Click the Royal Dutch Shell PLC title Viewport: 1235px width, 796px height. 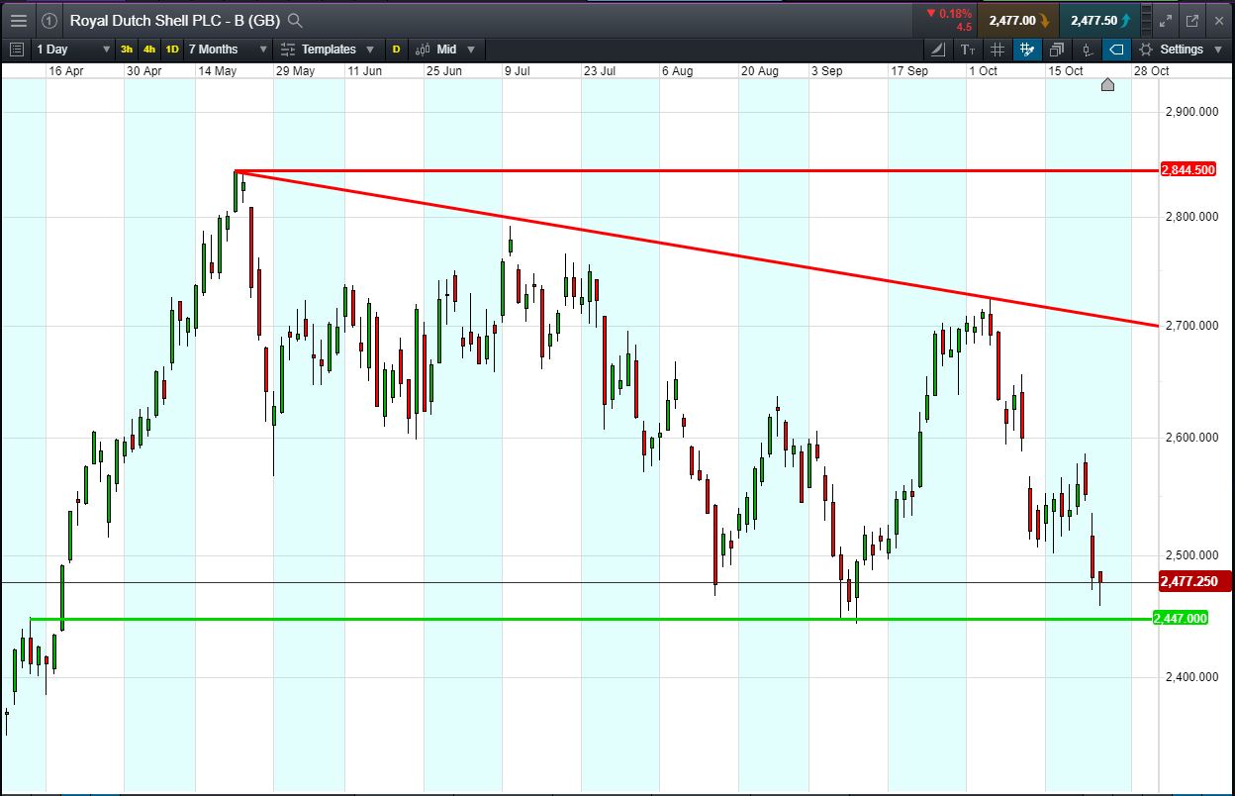tap(175, 20)
